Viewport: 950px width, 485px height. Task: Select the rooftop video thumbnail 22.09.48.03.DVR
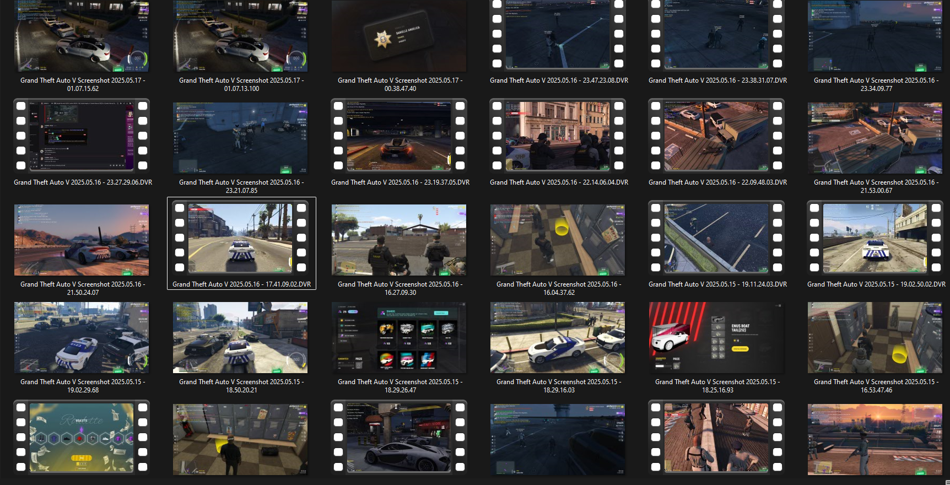(x=716, y=135)
